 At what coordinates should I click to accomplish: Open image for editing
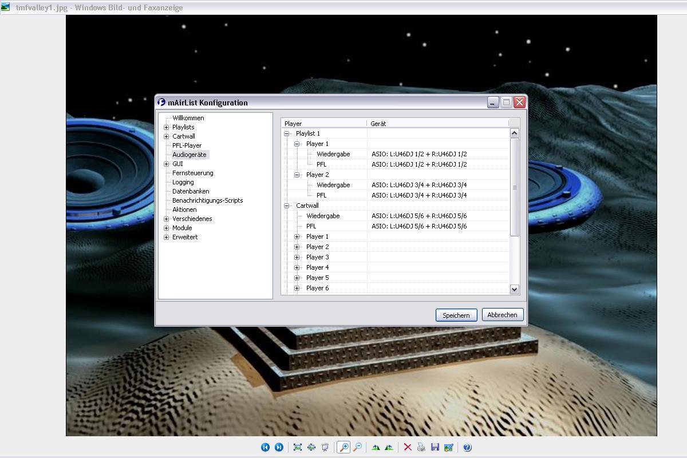point(449,447)
